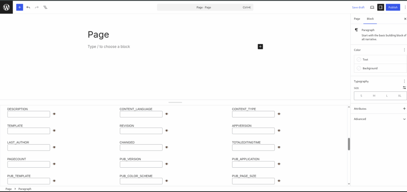Open Typography panel options menu
Screen dimensions: 407x192
click(x=404, y=81)
